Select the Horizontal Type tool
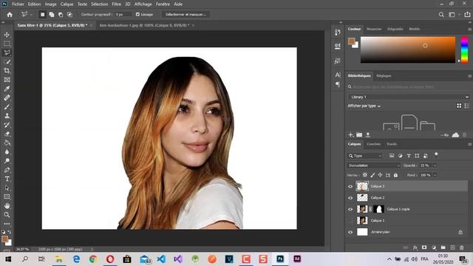 [7, 179]
